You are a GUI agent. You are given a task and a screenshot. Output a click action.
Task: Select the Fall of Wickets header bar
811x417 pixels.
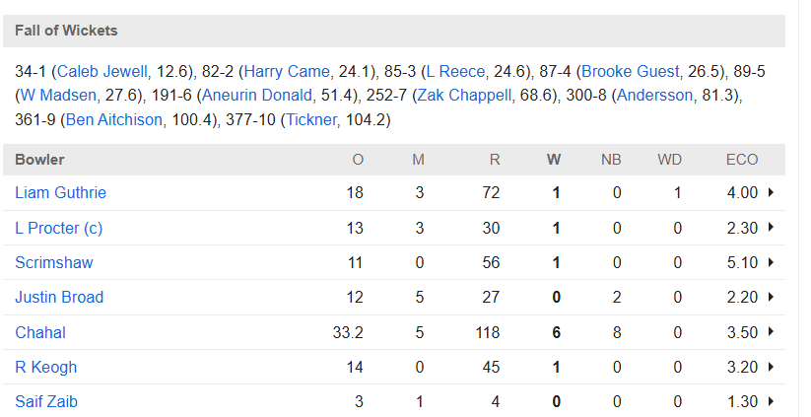point(394,31)
